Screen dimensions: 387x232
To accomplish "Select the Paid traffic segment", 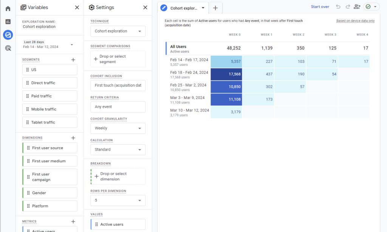I will click(x=50, y=96).
